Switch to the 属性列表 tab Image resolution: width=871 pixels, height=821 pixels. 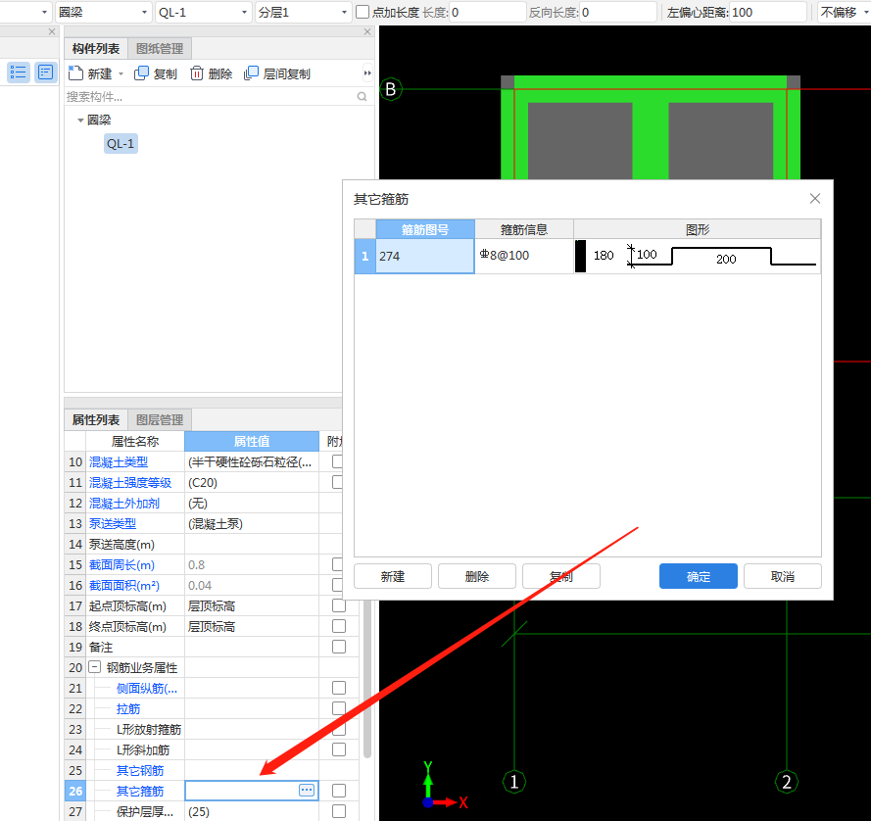click(x=96, y=419)
